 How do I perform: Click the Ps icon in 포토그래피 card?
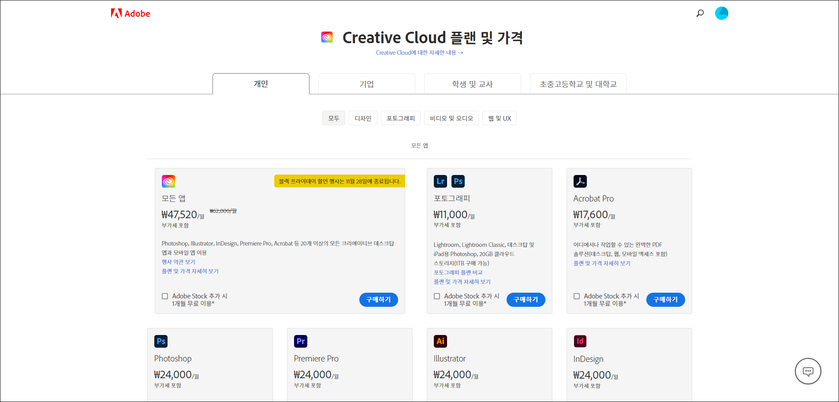point(458,181)
